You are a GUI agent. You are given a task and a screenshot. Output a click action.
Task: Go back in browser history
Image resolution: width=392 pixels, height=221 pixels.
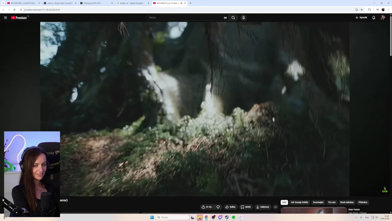(x=3, y=10)
